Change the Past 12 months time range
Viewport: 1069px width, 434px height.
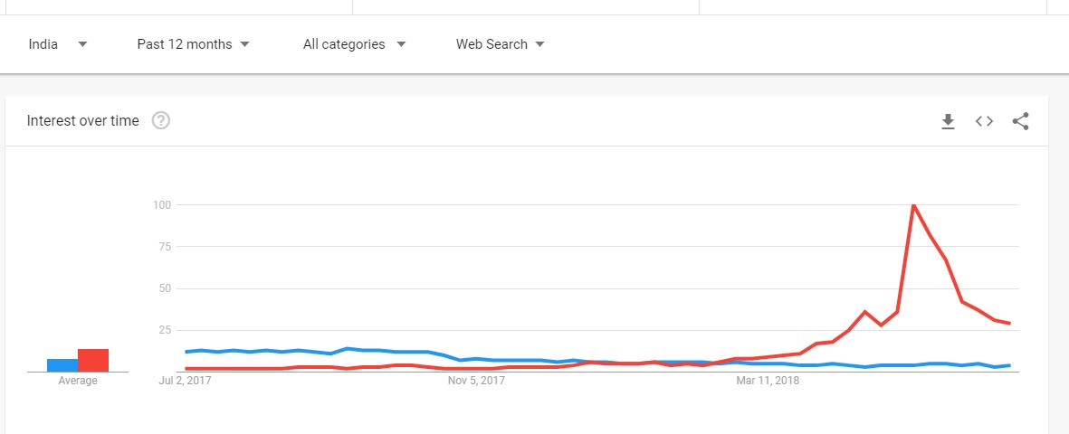pyautogui.click(x=193, y=44)
